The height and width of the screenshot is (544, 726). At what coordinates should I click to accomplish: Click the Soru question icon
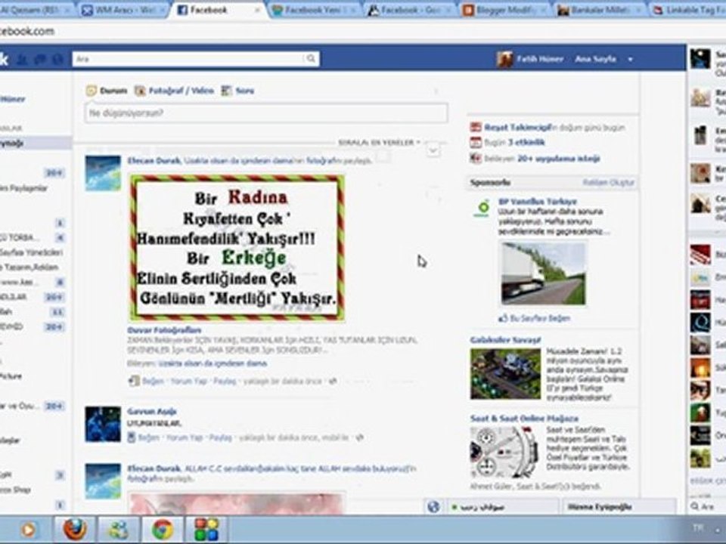(226, 91)
